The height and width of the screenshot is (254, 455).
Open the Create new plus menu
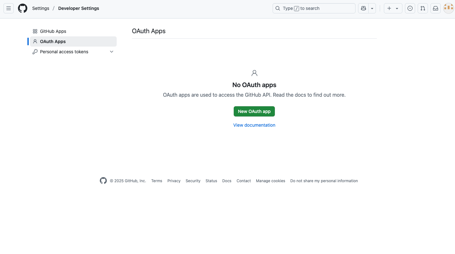393,8
